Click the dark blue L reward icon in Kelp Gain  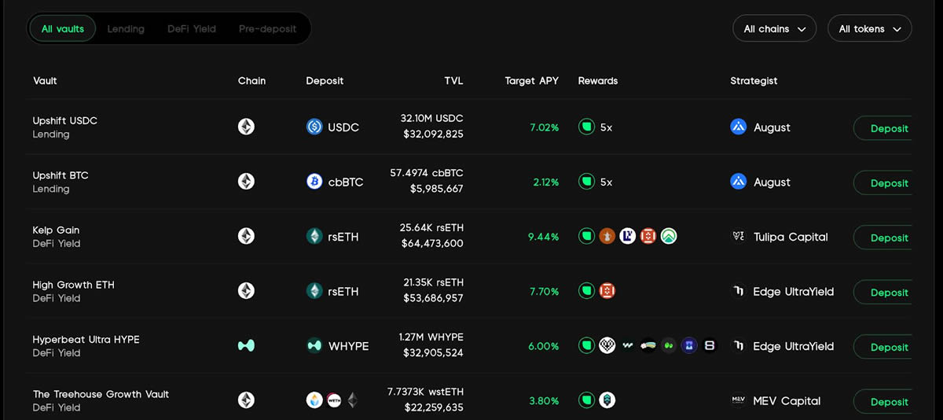click(x=627, y=236)
